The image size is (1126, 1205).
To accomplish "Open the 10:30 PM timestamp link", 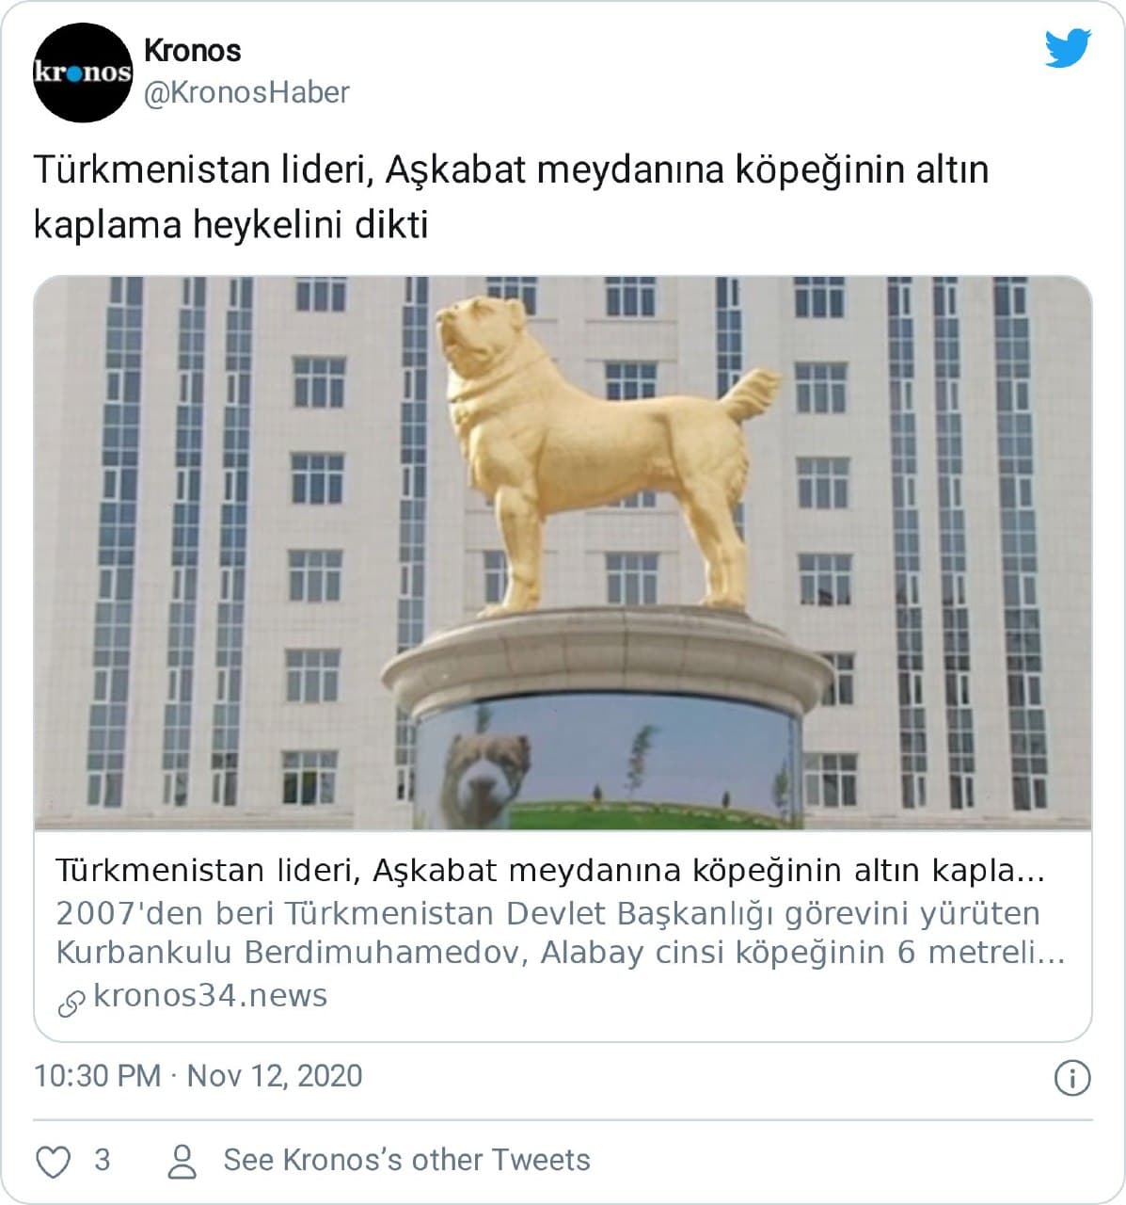I will pos(97,1076).
